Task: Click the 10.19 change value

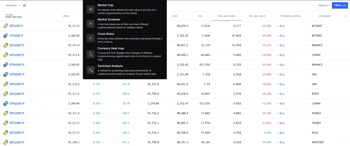Action: coord(126,103)
